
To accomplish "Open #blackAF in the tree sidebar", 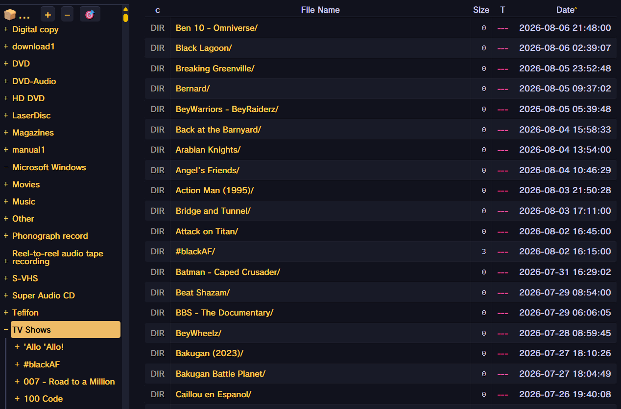I will [x=42, y=364].
